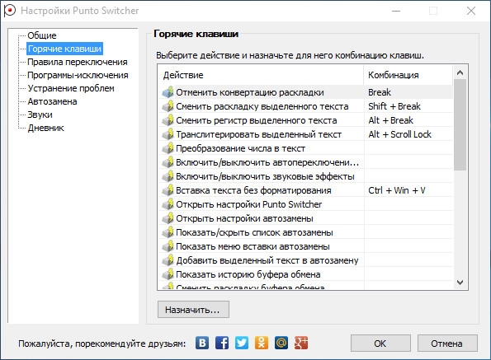Select row Открыть настройки Punto Switcher
The height and width of the screenshot is (360, 491).
305,204
